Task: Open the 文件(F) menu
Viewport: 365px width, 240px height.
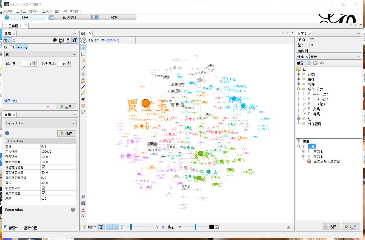Action: pos(9,11)
